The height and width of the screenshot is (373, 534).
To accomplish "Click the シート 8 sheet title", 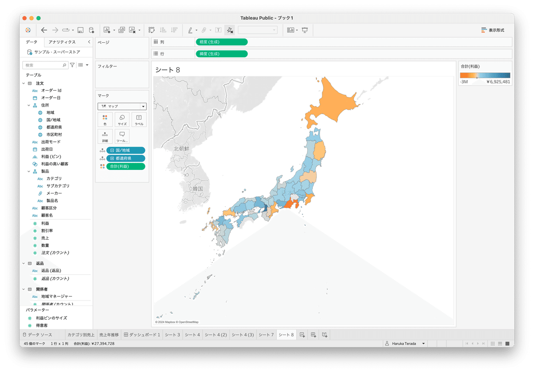I will (x=168, y=70).
